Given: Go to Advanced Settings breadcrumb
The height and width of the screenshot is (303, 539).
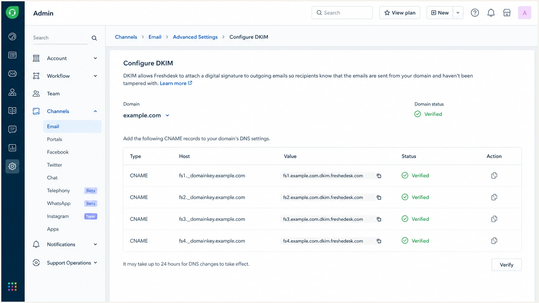Looking at the screenshot, I should [x=195, y=37].
